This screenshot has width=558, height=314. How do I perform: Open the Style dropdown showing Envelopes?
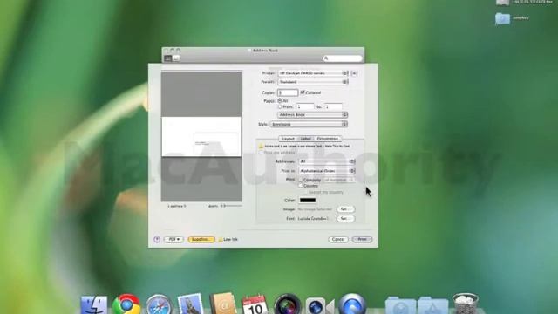point(309,124)
